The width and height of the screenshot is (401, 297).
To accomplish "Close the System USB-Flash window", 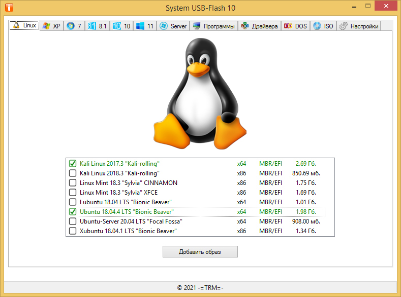I will point(386,6).
